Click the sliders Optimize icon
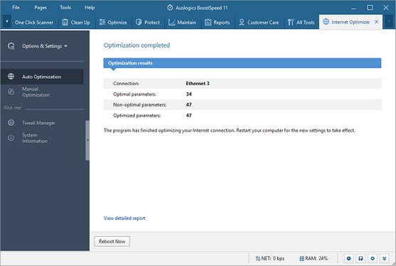This screenshot has width=396, height=266. click(x=102, y=22)
